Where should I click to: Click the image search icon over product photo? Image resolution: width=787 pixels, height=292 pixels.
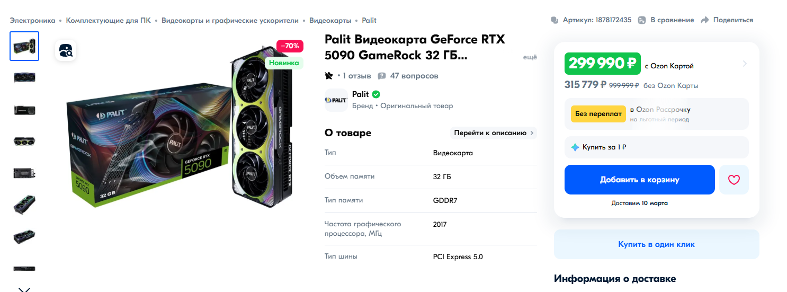[x=66, y=50]
